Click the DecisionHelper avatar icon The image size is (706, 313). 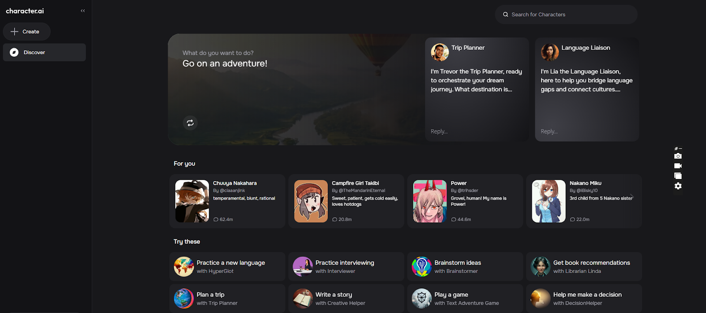pyautogui.click(x=541, y=298)
